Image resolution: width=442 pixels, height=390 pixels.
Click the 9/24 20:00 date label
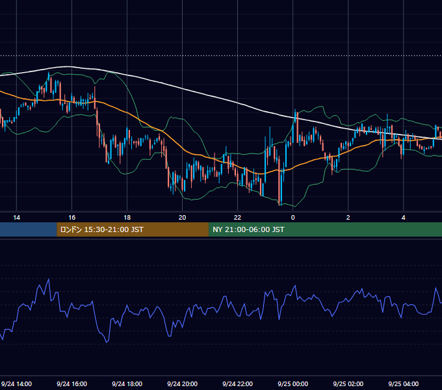click(x=183, y=383)
